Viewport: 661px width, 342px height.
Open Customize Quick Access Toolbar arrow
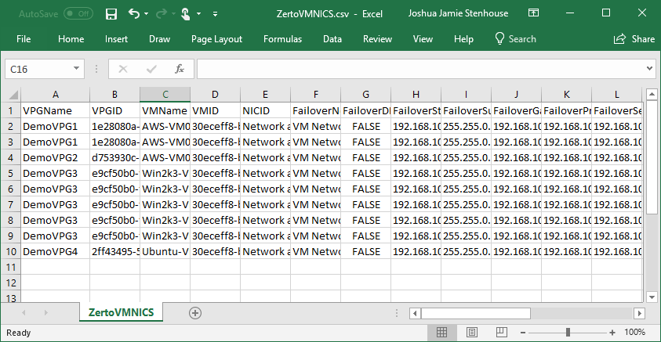[x=215, y=14]
